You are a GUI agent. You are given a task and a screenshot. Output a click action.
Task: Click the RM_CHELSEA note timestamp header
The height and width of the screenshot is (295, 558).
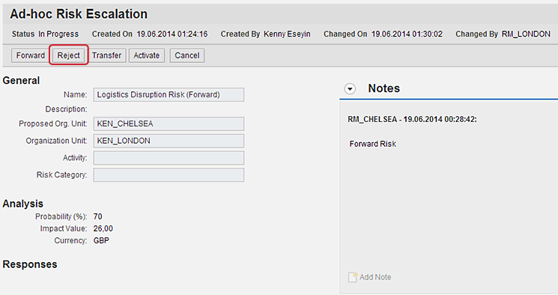click(x=412, y=119)
